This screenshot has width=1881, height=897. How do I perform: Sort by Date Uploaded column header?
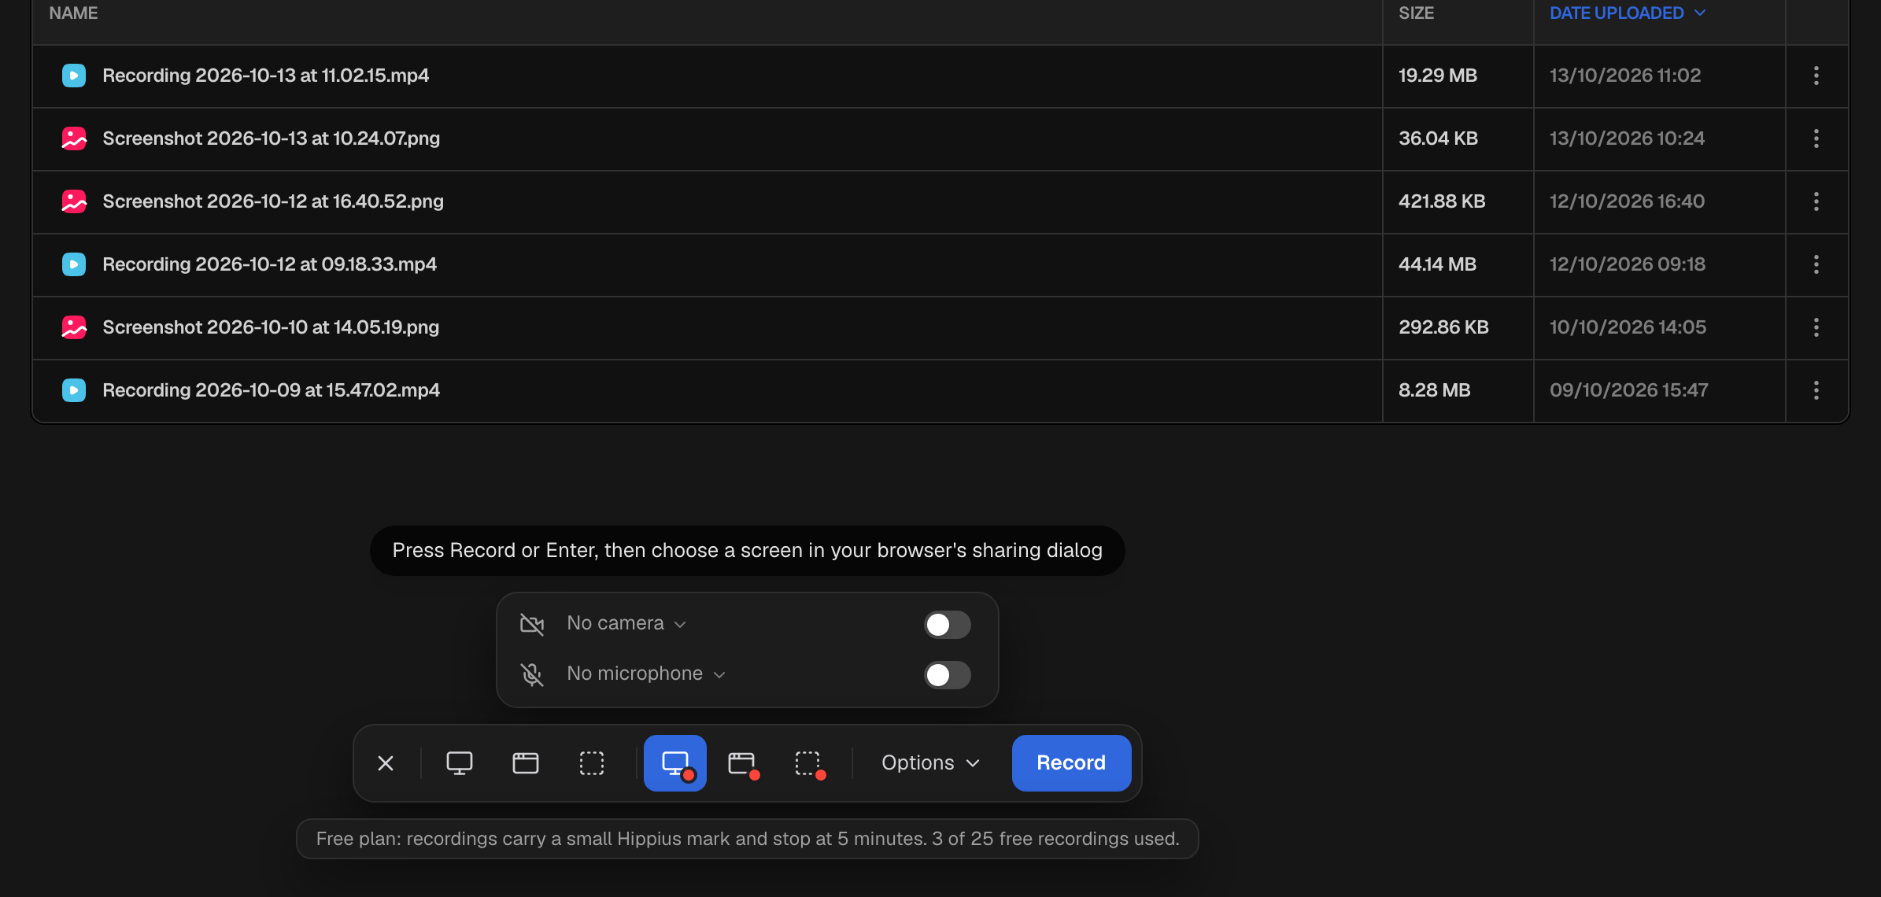click(1628, 13)
